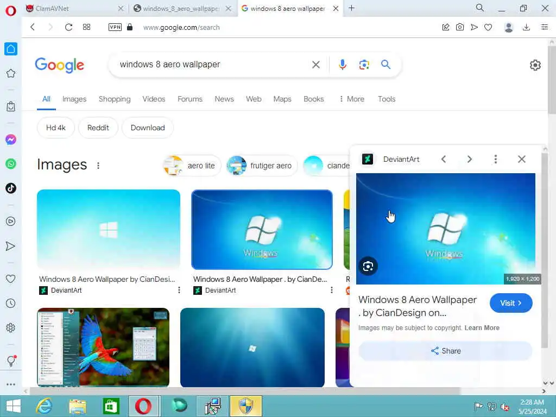Viewport: 556px width, 417px height.
Task: Close the DeviantArt image preview panel
Action: (522, 159)
